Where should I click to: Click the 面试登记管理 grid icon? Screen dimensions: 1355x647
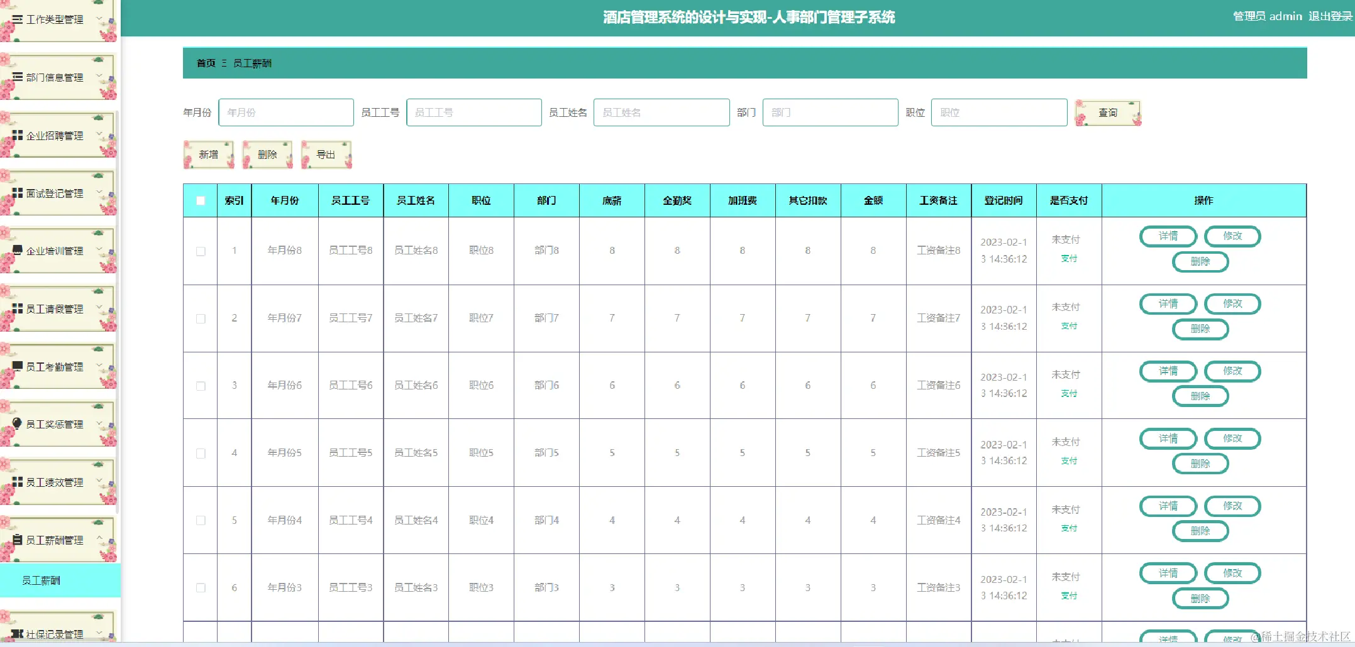[18, 193]
